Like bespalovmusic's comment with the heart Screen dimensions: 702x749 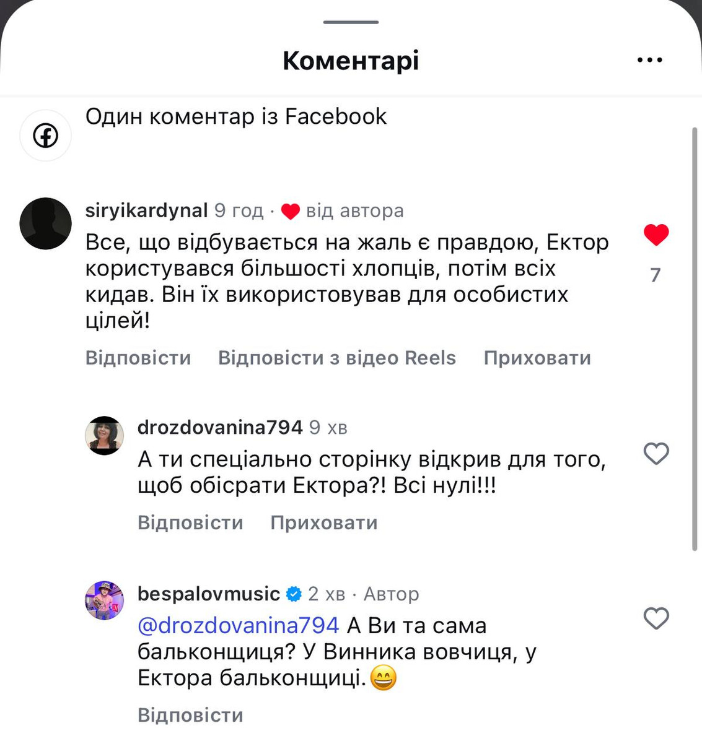click(x=656, y=618)
